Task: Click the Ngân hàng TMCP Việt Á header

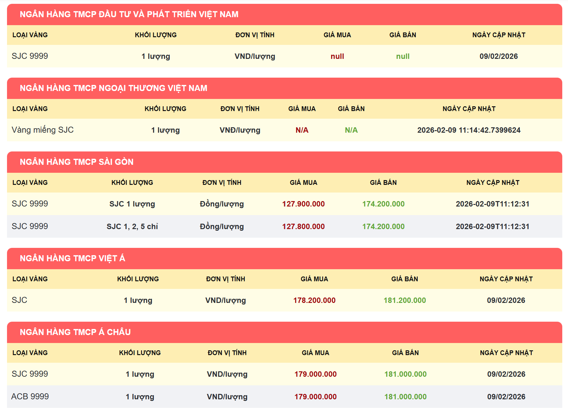Action: 72,258
